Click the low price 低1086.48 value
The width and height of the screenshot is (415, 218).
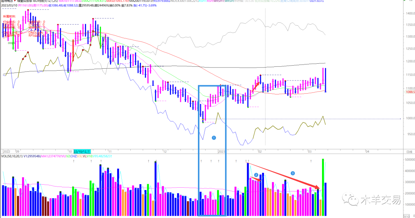coord(56,5)
